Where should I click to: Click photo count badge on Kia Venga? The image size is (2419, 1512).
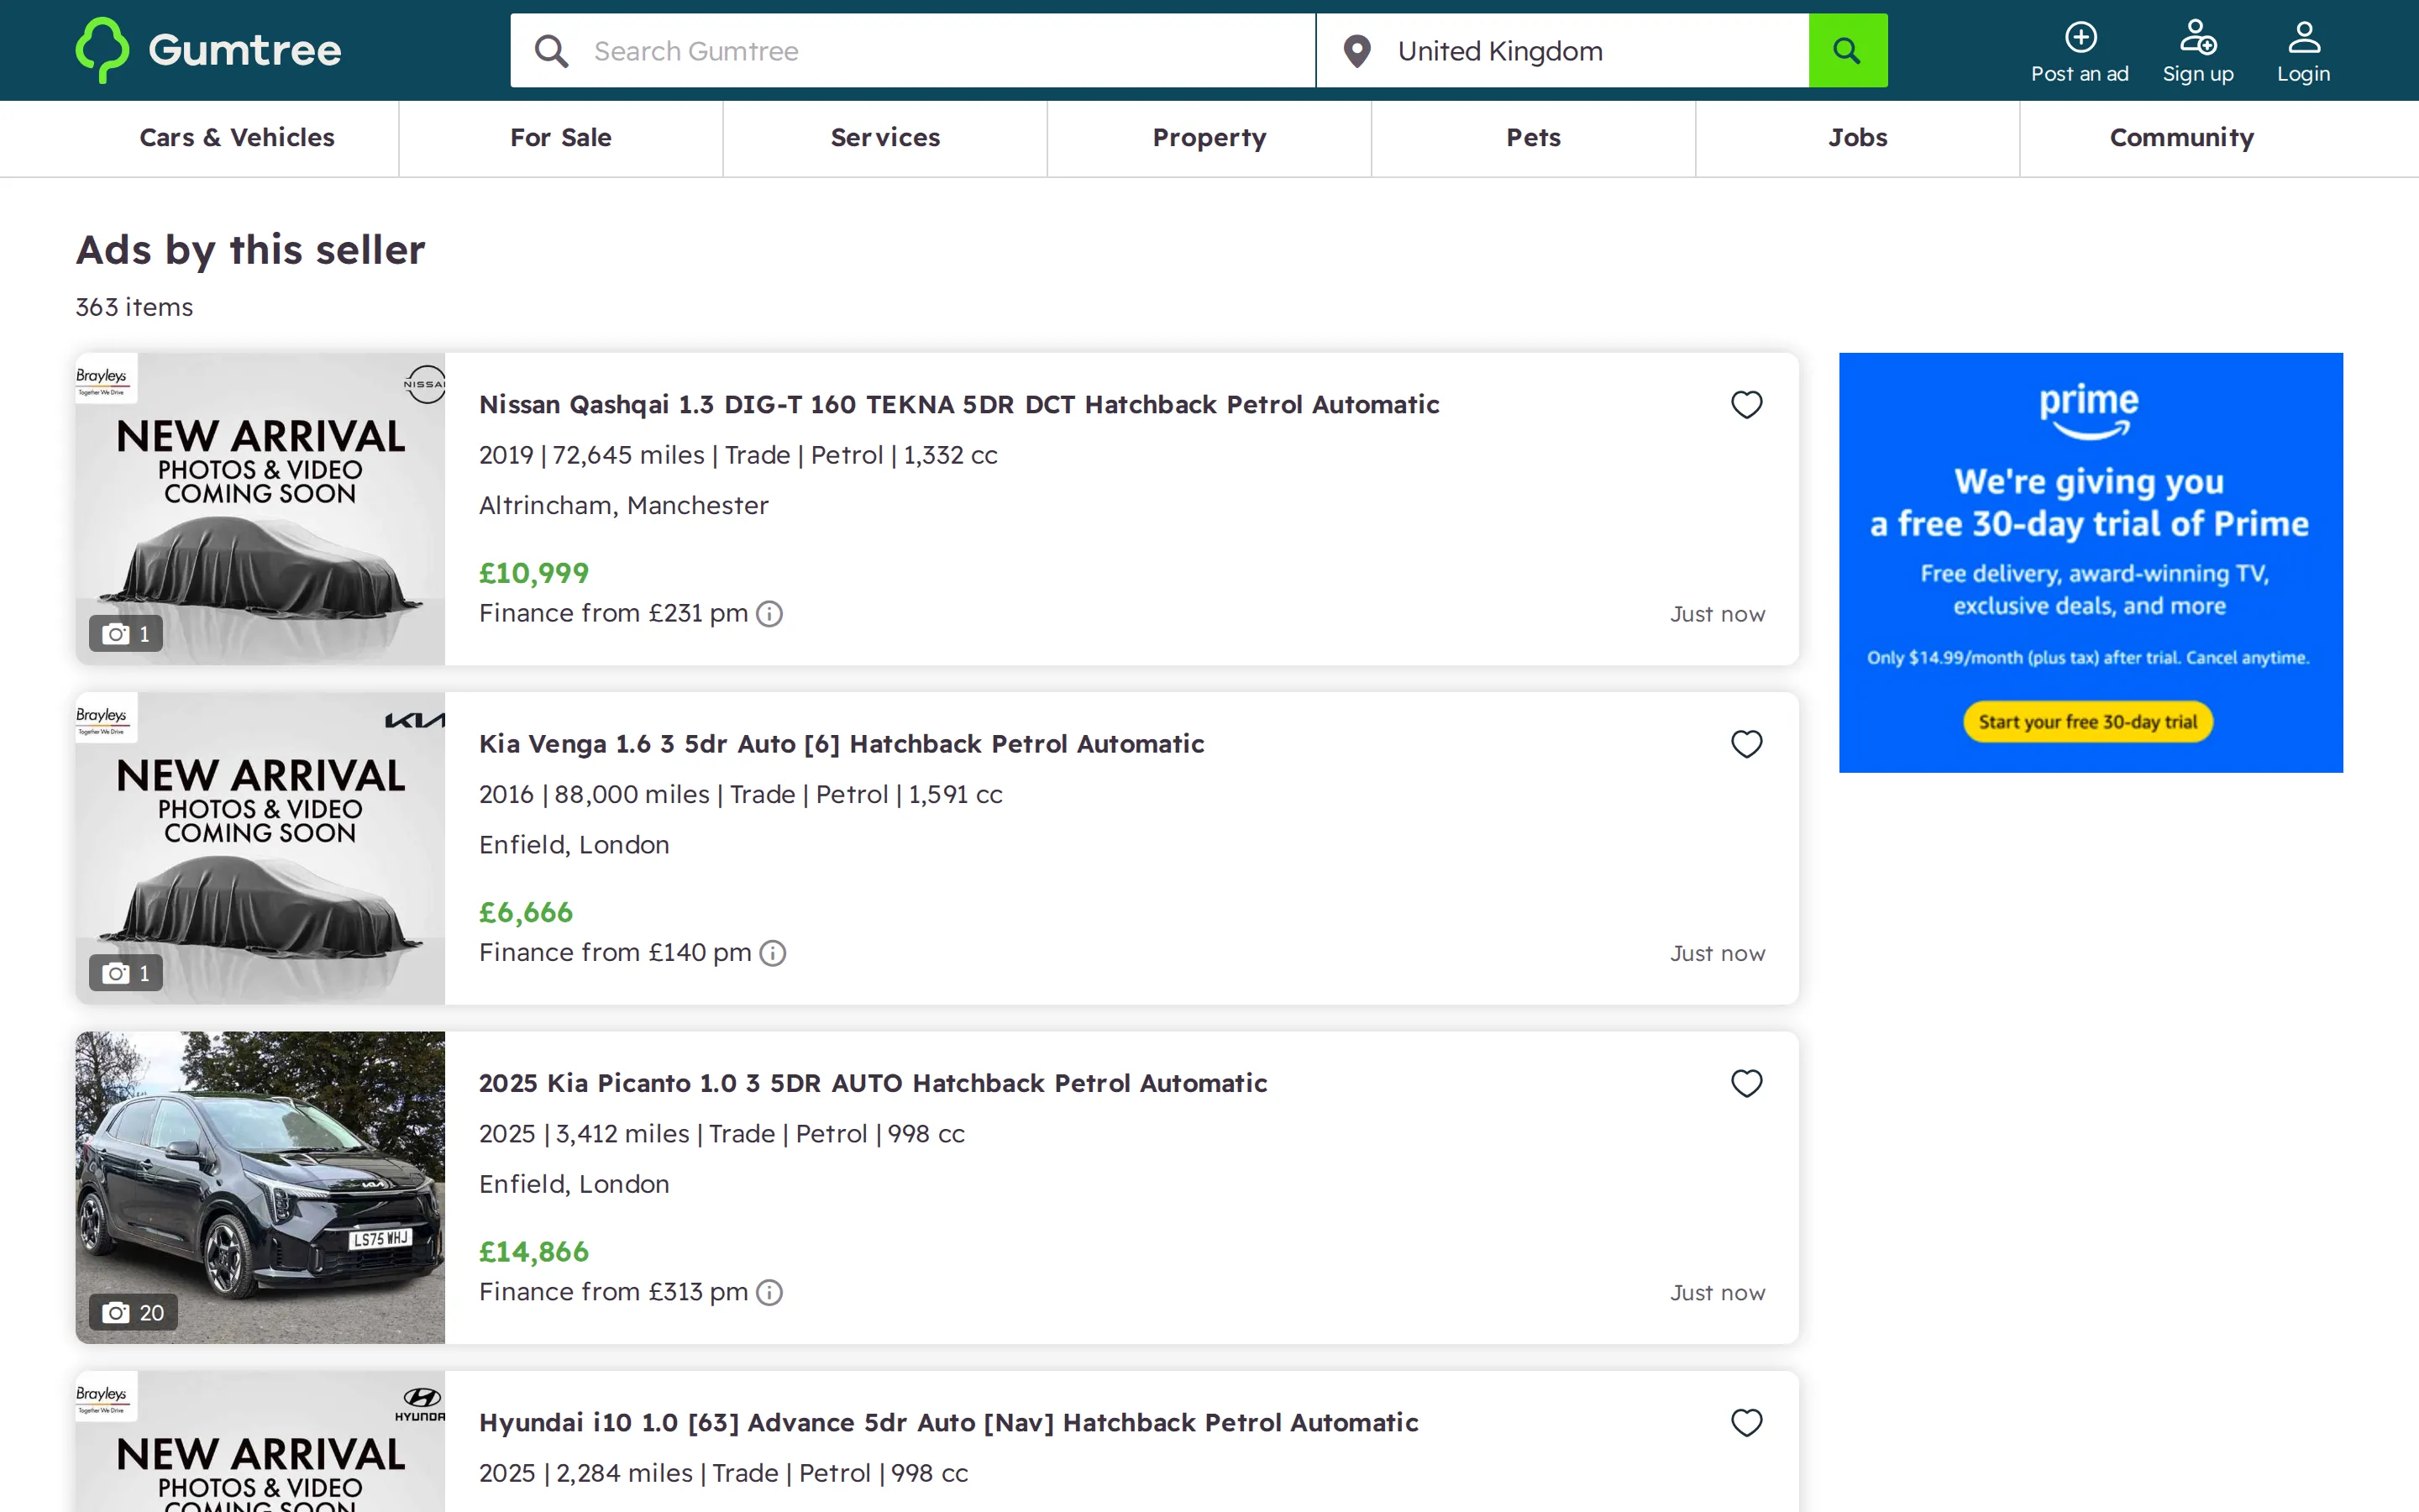126,973
